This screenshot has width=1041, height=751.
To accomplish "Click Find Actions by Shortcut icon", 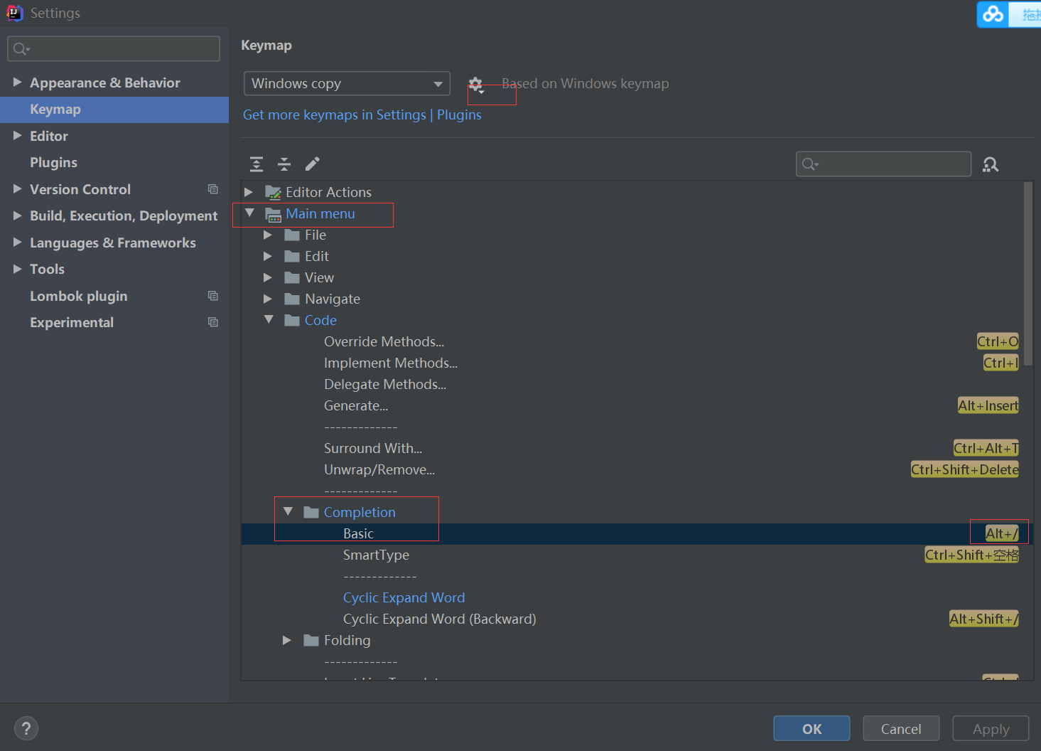I will tap(991, 164).
